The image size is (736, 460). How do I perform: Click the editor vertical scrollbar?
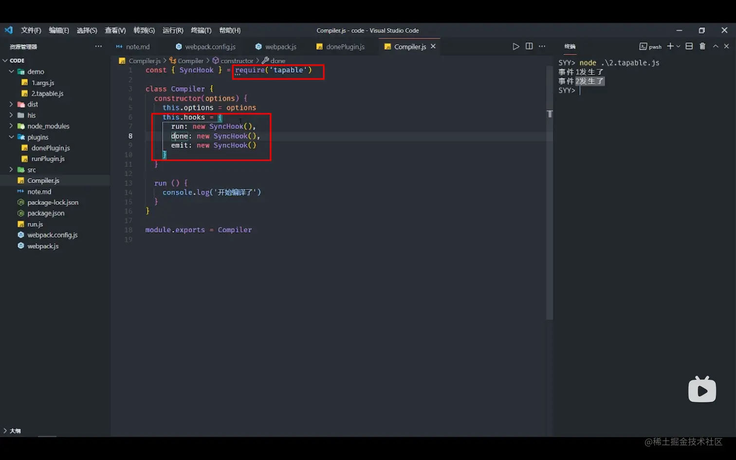tap(550, 193)
